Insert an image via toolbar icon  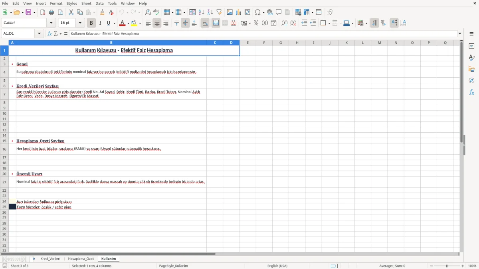click(x=230, y=12)
